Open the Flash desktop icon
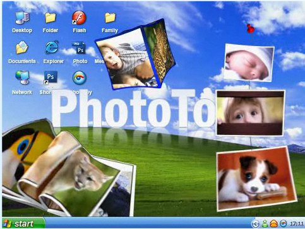 coord(79,18)
